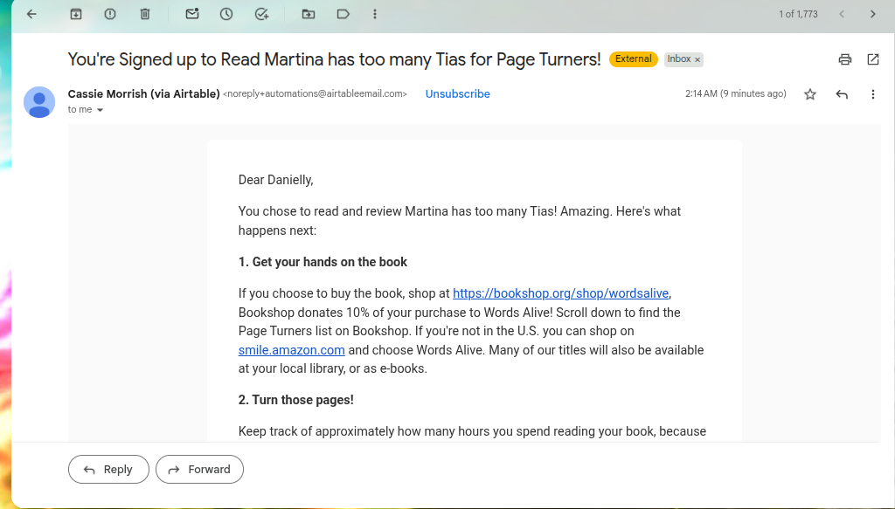Star this message from Cassie Morrish
This screenshot has width=895, height=509.
click(x=810, y=94)
